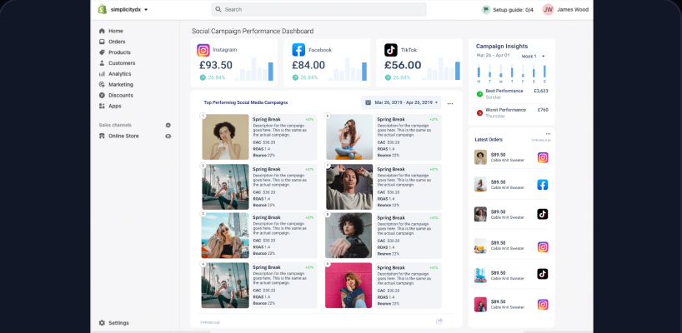Click the Instagram logo in the £93.50 card
This screenshot has width=682, height=333.
pos(203,50)
